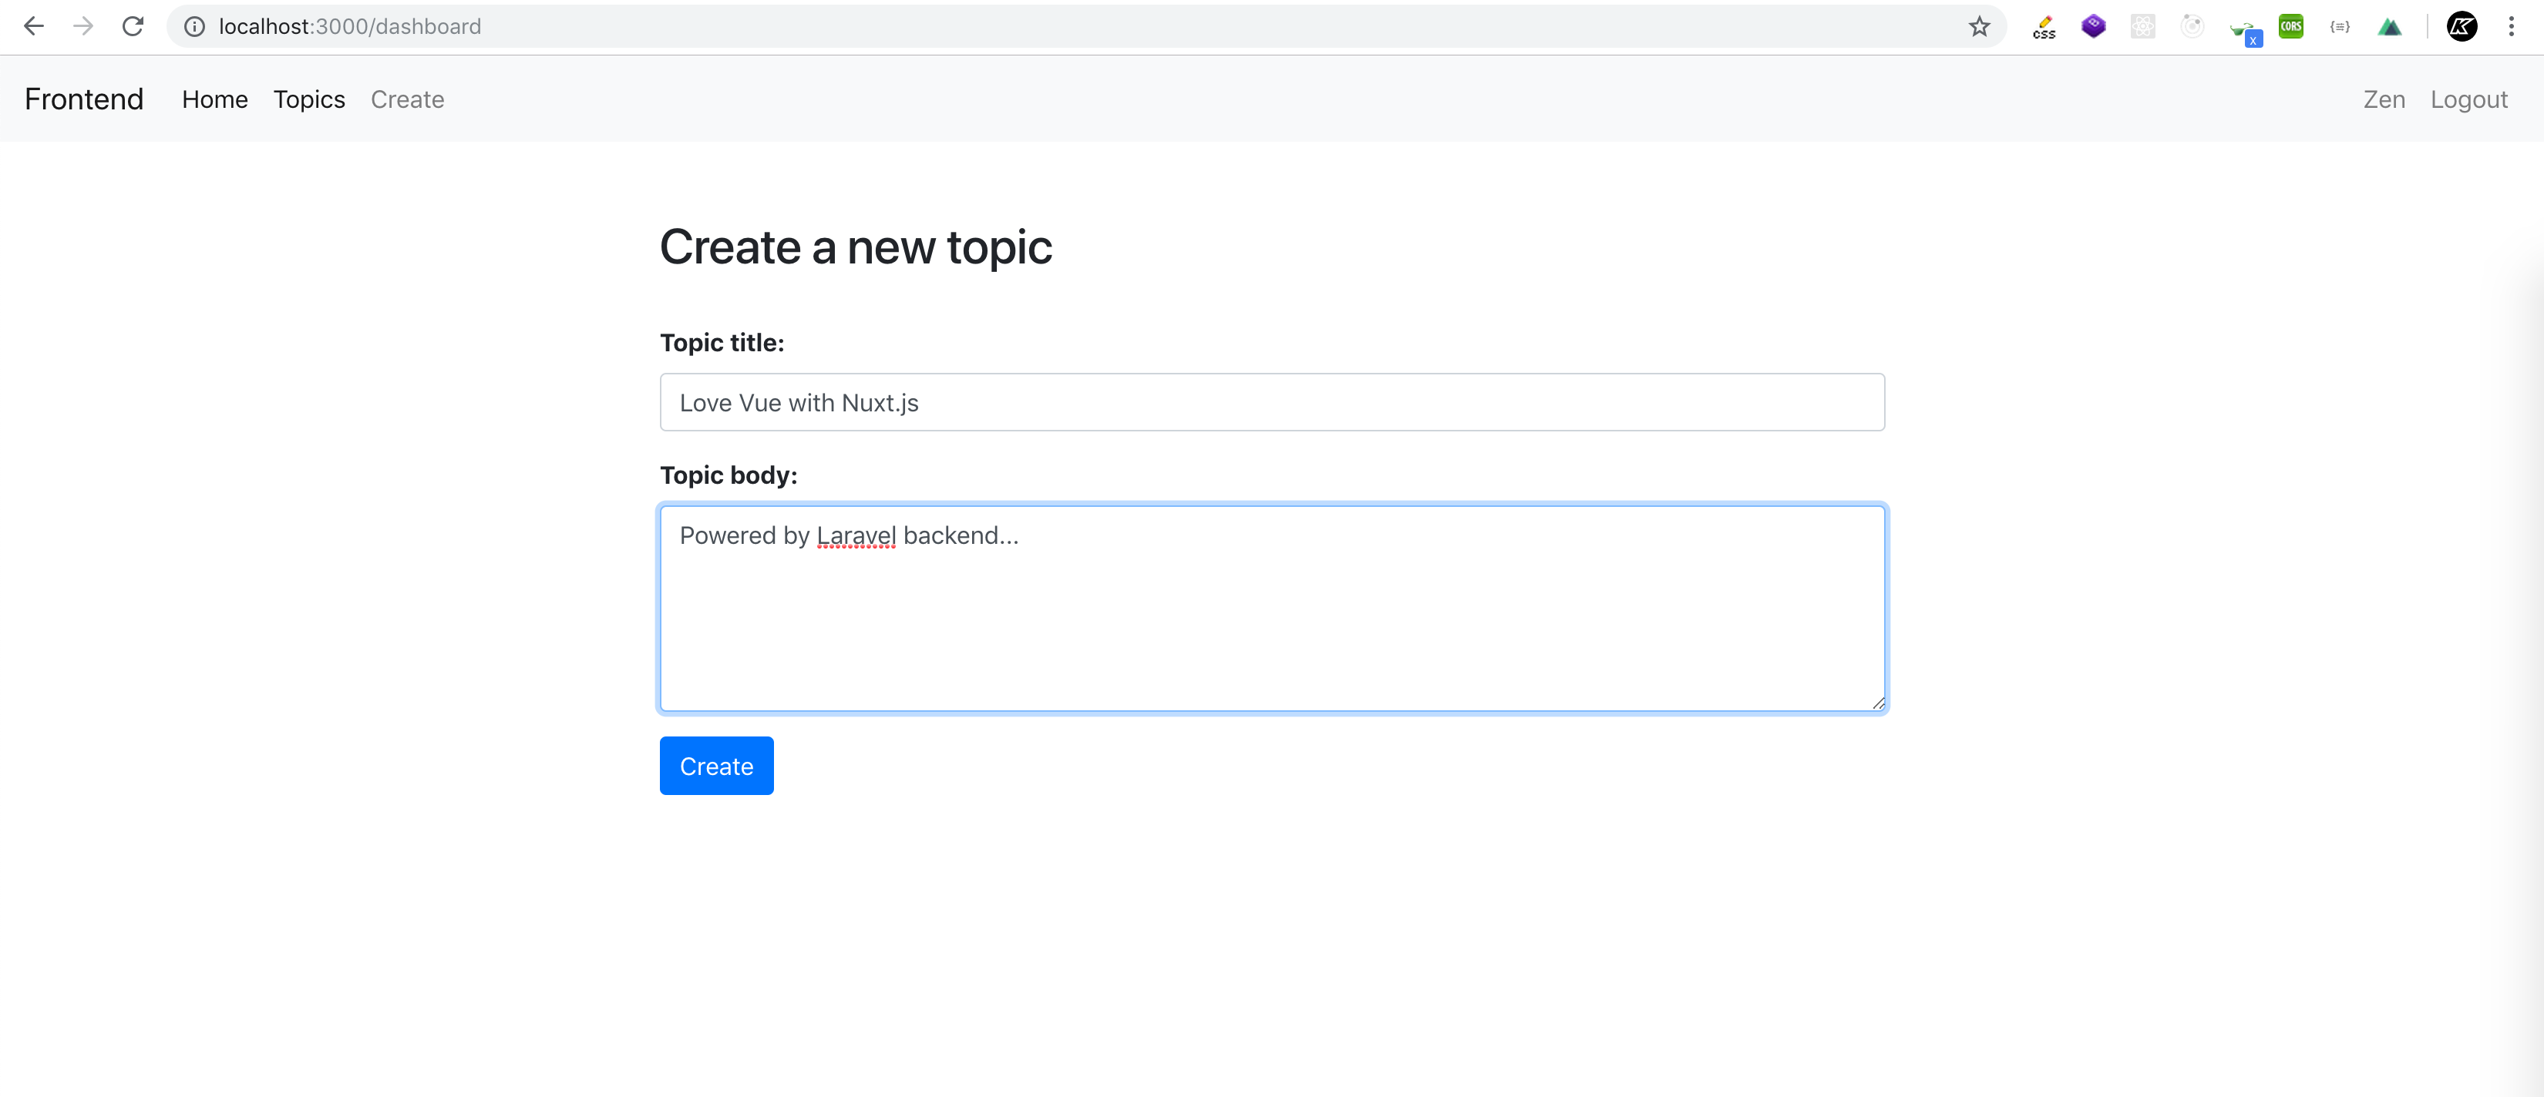The width and height of the screenshot is (2544, 1097).
Task: Click the Create navigation link
Action: point(407,99)
